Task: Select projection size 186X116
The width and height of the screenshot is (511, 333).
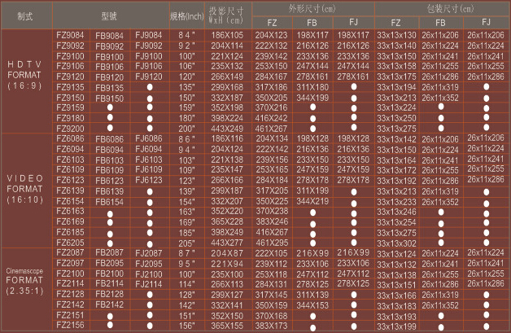Action: point(227,138)
